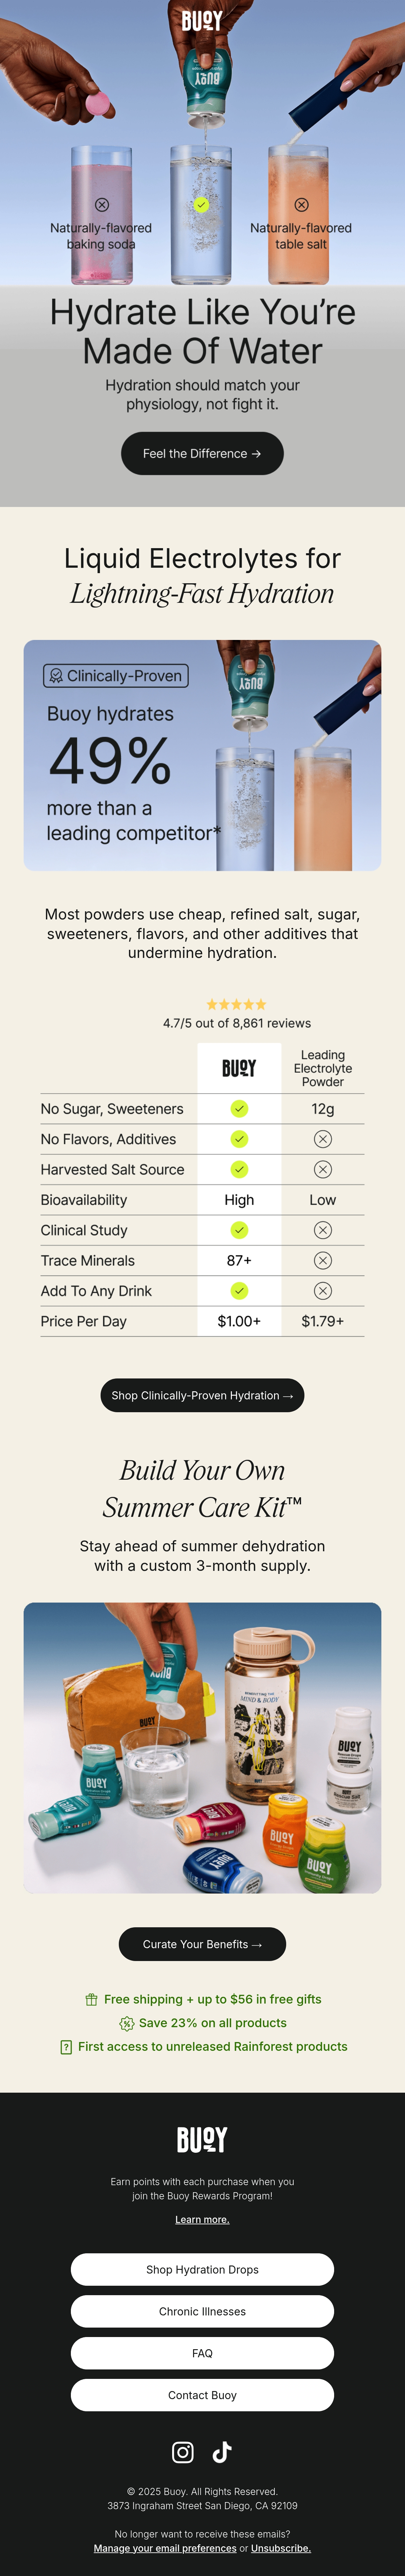This screenshot has height=2576, width=405.
Task: Click Feel the Difference button
Action: [202, 453]
